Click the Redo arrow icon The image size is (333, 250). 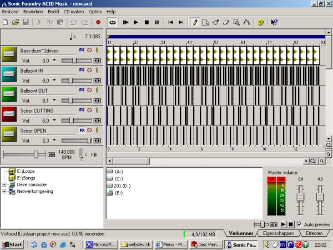pyautogui.click(x=84, y=22)
